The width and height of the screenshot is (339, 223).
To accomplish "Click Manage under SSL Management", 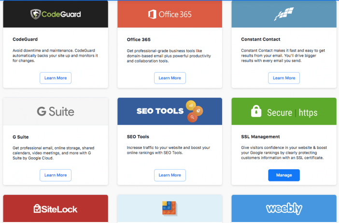I will click(284, 175).
